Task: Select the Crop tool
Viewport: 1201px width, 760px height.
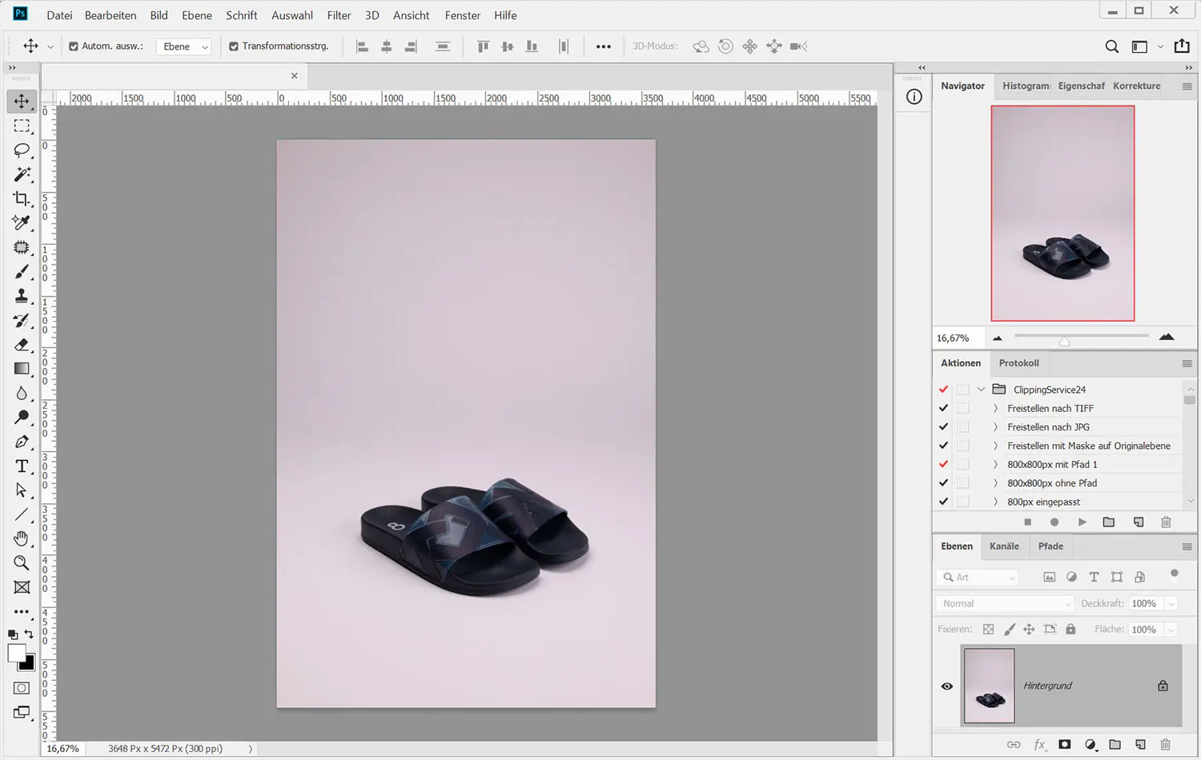Action: 22,198
